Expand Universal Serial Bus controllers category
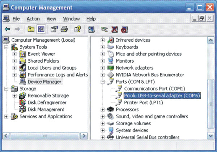217x152 pixels. pyautogui.click(x=103, y=137)
